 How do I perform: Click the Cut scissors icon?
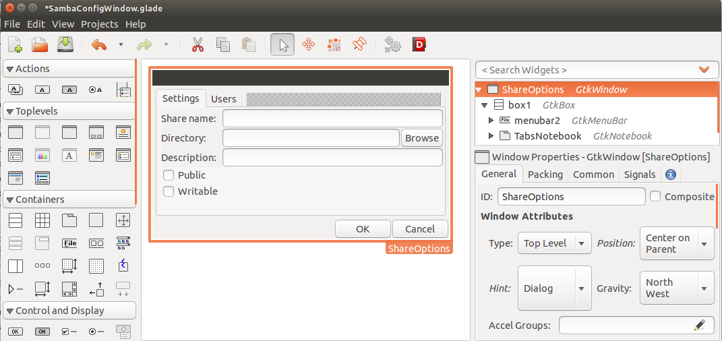point(197,44)
